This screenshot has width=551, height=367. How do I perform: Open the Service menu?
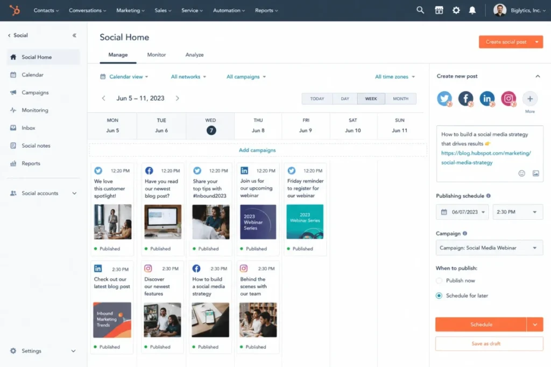click(x=192, y=10)
